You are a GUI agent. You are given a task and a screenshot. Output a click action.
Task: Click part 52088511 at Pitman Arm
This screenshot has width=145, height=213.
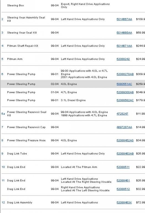click(x=123, y=167)
